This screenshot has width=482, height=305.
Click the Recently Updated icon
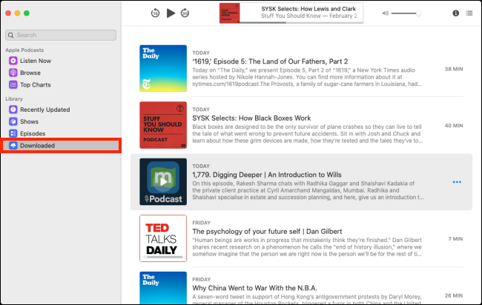[13, 110]
